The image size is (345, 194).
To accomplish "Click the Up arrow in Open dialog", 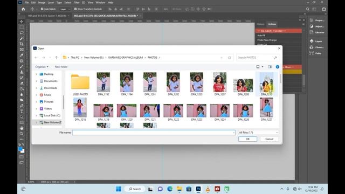I will coord(56,58).
